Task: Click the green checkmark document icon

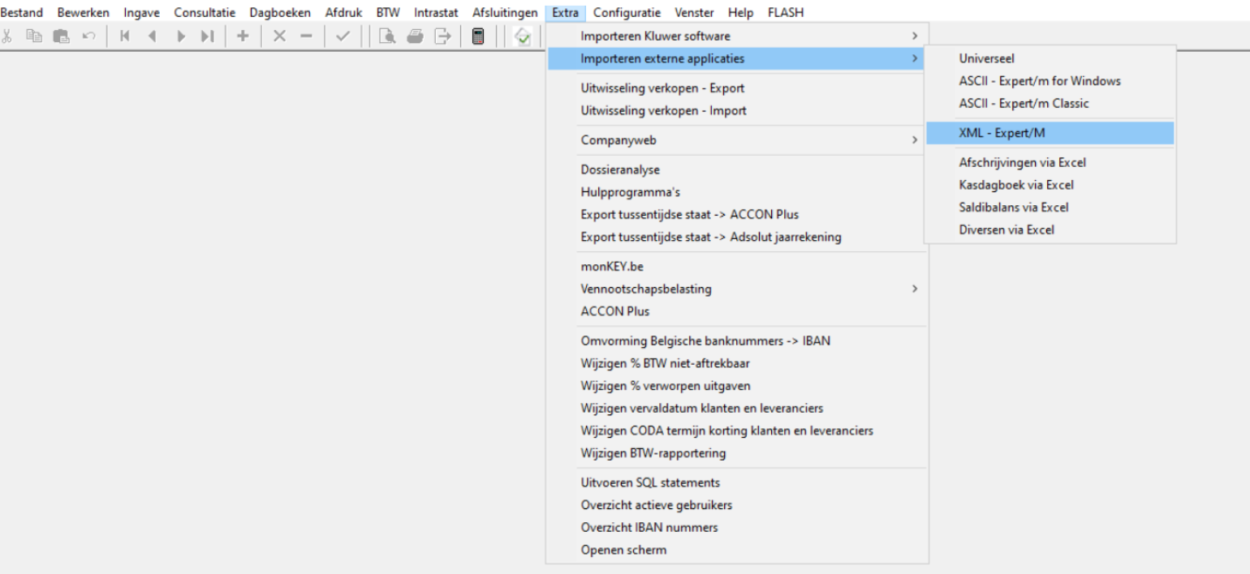Action: [x=523, y=36]
